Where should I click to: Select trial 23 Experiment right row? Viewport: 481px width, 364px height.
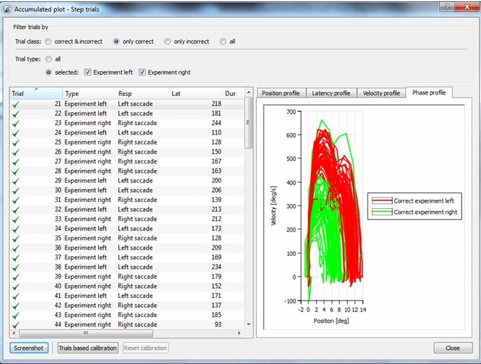tap(127, 123)
